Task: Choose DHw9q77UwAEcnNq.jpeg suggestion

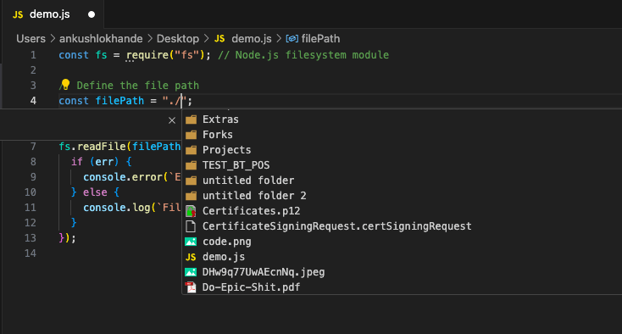Action: (402, 272)
